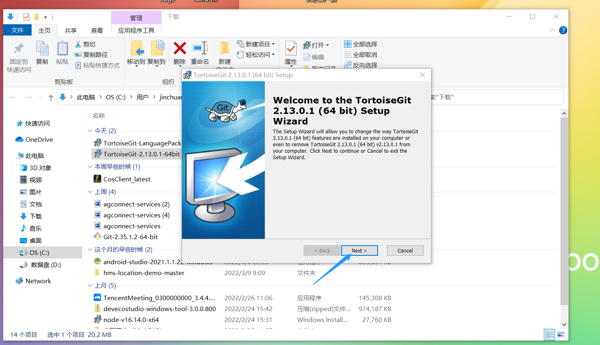Select 3D 对象 in the navigation pane
The height and width of the screenshot is (345, 600).
(40, 168)
